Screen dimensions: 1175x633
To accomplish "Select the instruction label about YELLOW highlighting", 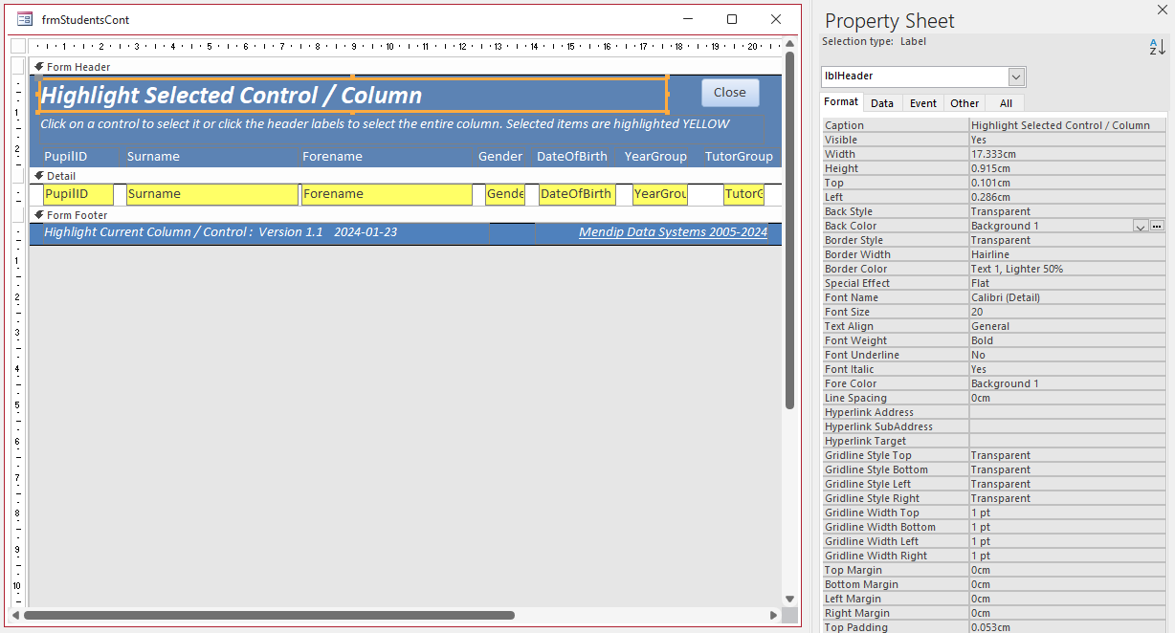I will pos(400,127).
